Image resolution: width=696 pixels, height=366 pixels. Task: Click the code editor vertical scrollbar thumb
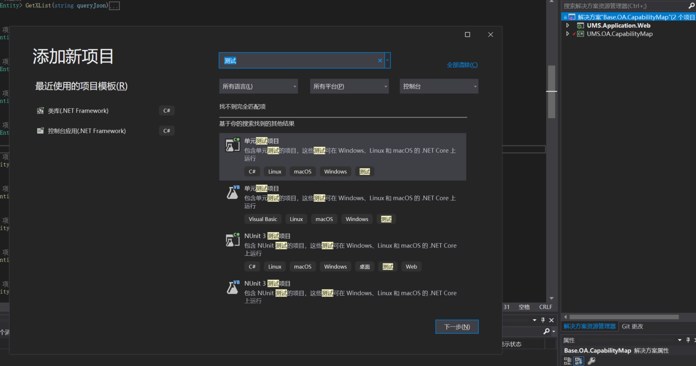552,91
